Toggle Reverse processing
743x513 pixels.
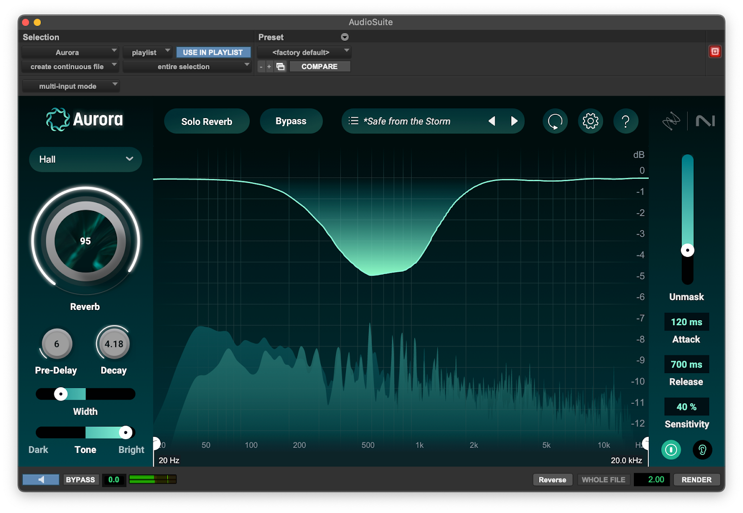click(552, 480)
